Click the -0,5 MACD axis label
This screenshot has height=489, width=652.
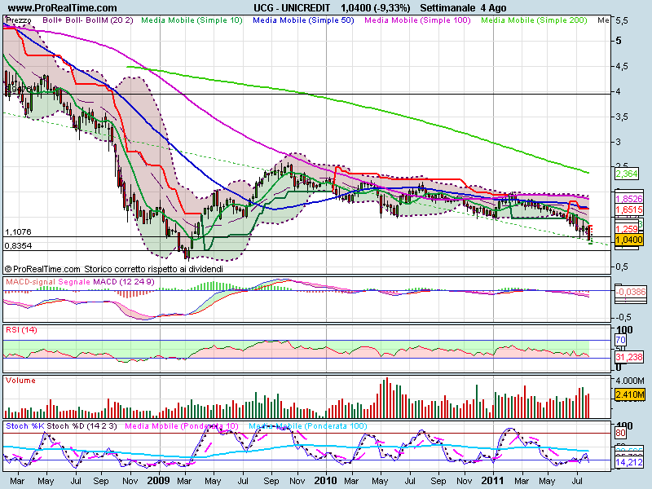coord(623,317)
